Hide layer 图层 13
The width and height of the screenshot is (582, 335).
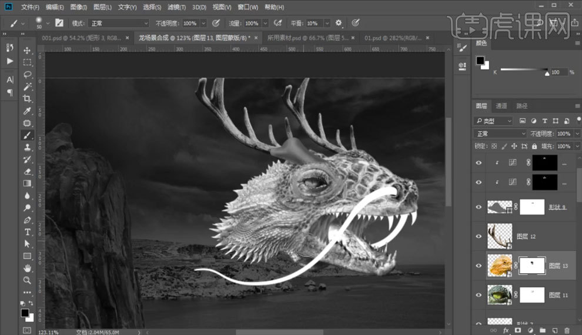[479, 266]
